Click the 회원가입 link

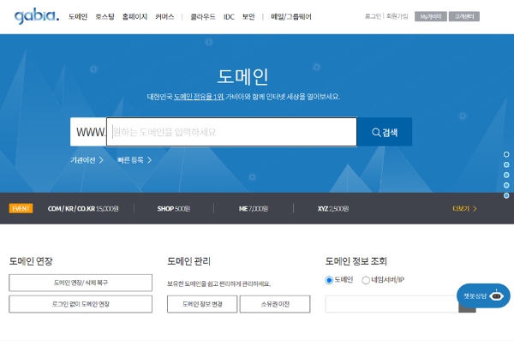[x=397, y=16]
